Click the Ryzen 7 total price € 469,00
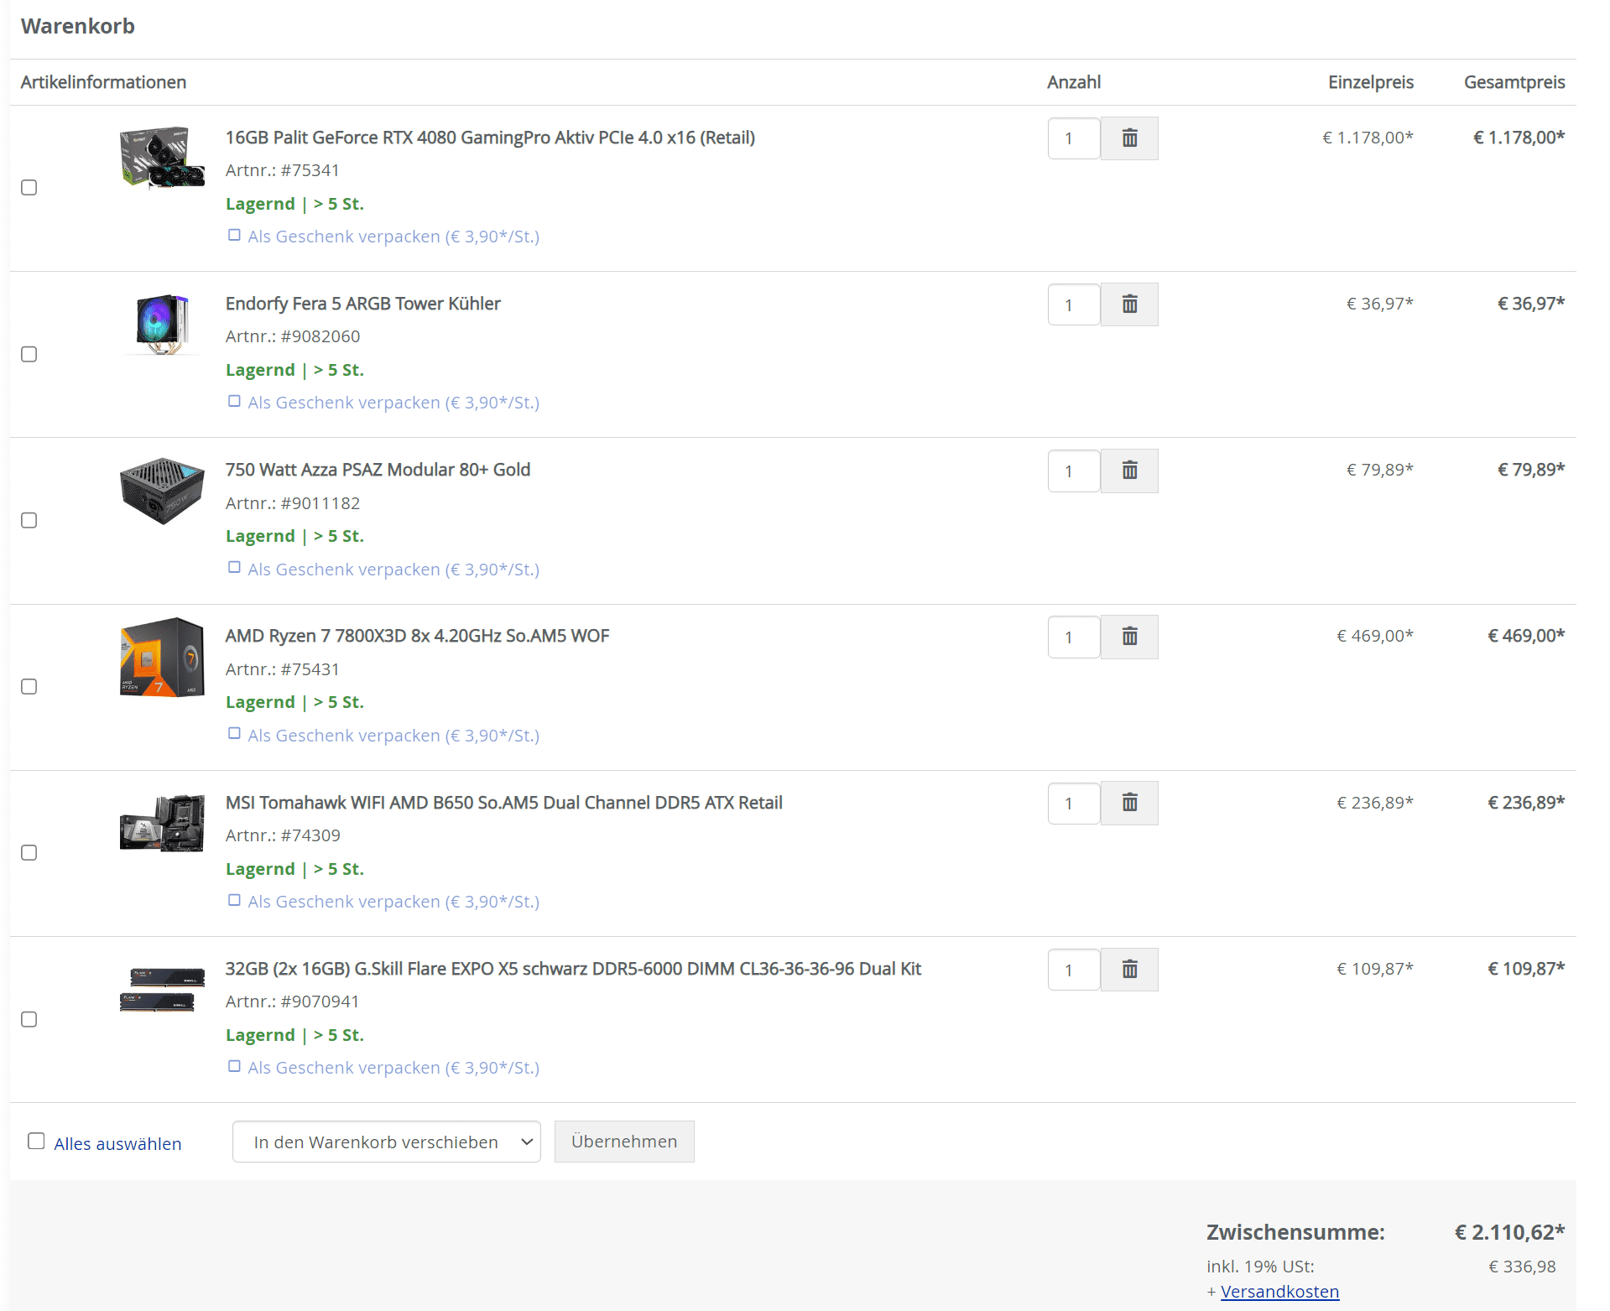The height and width of the screenshot is (1311, 1610). coord(1526,636)
